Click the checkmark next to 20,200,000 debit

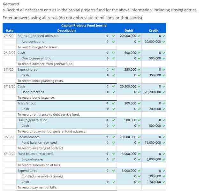click(139, 87)
